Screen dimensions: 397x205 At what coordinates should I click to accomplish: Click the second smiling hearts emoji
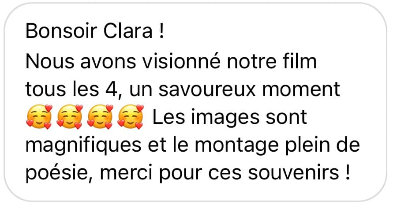coord(70,117)
